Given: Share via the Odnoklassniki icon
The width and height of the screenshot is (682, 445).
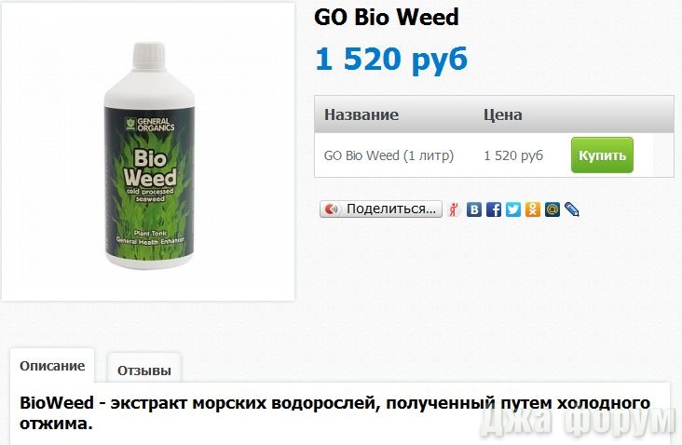Looking at the screenshot, I should [533, 209].
